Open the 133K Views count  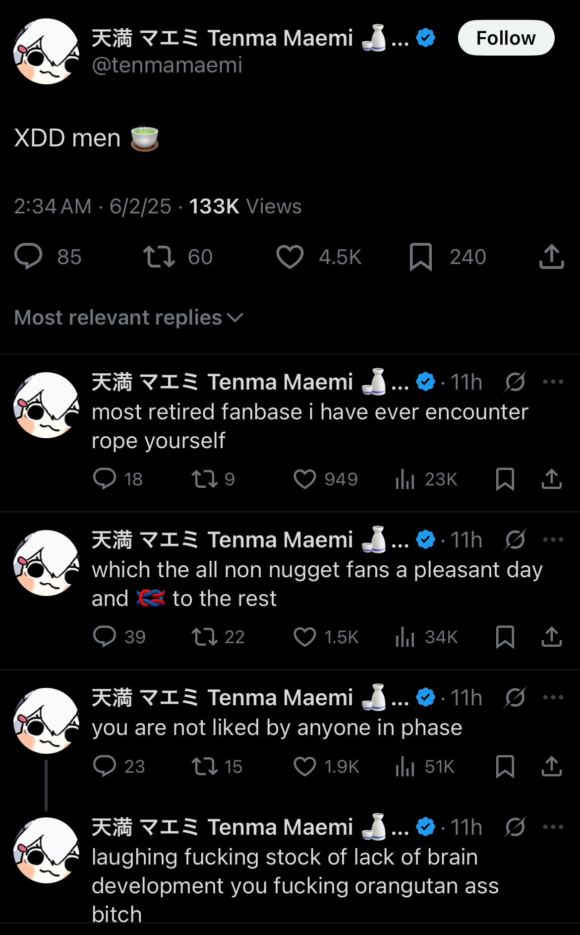(245, 206)
